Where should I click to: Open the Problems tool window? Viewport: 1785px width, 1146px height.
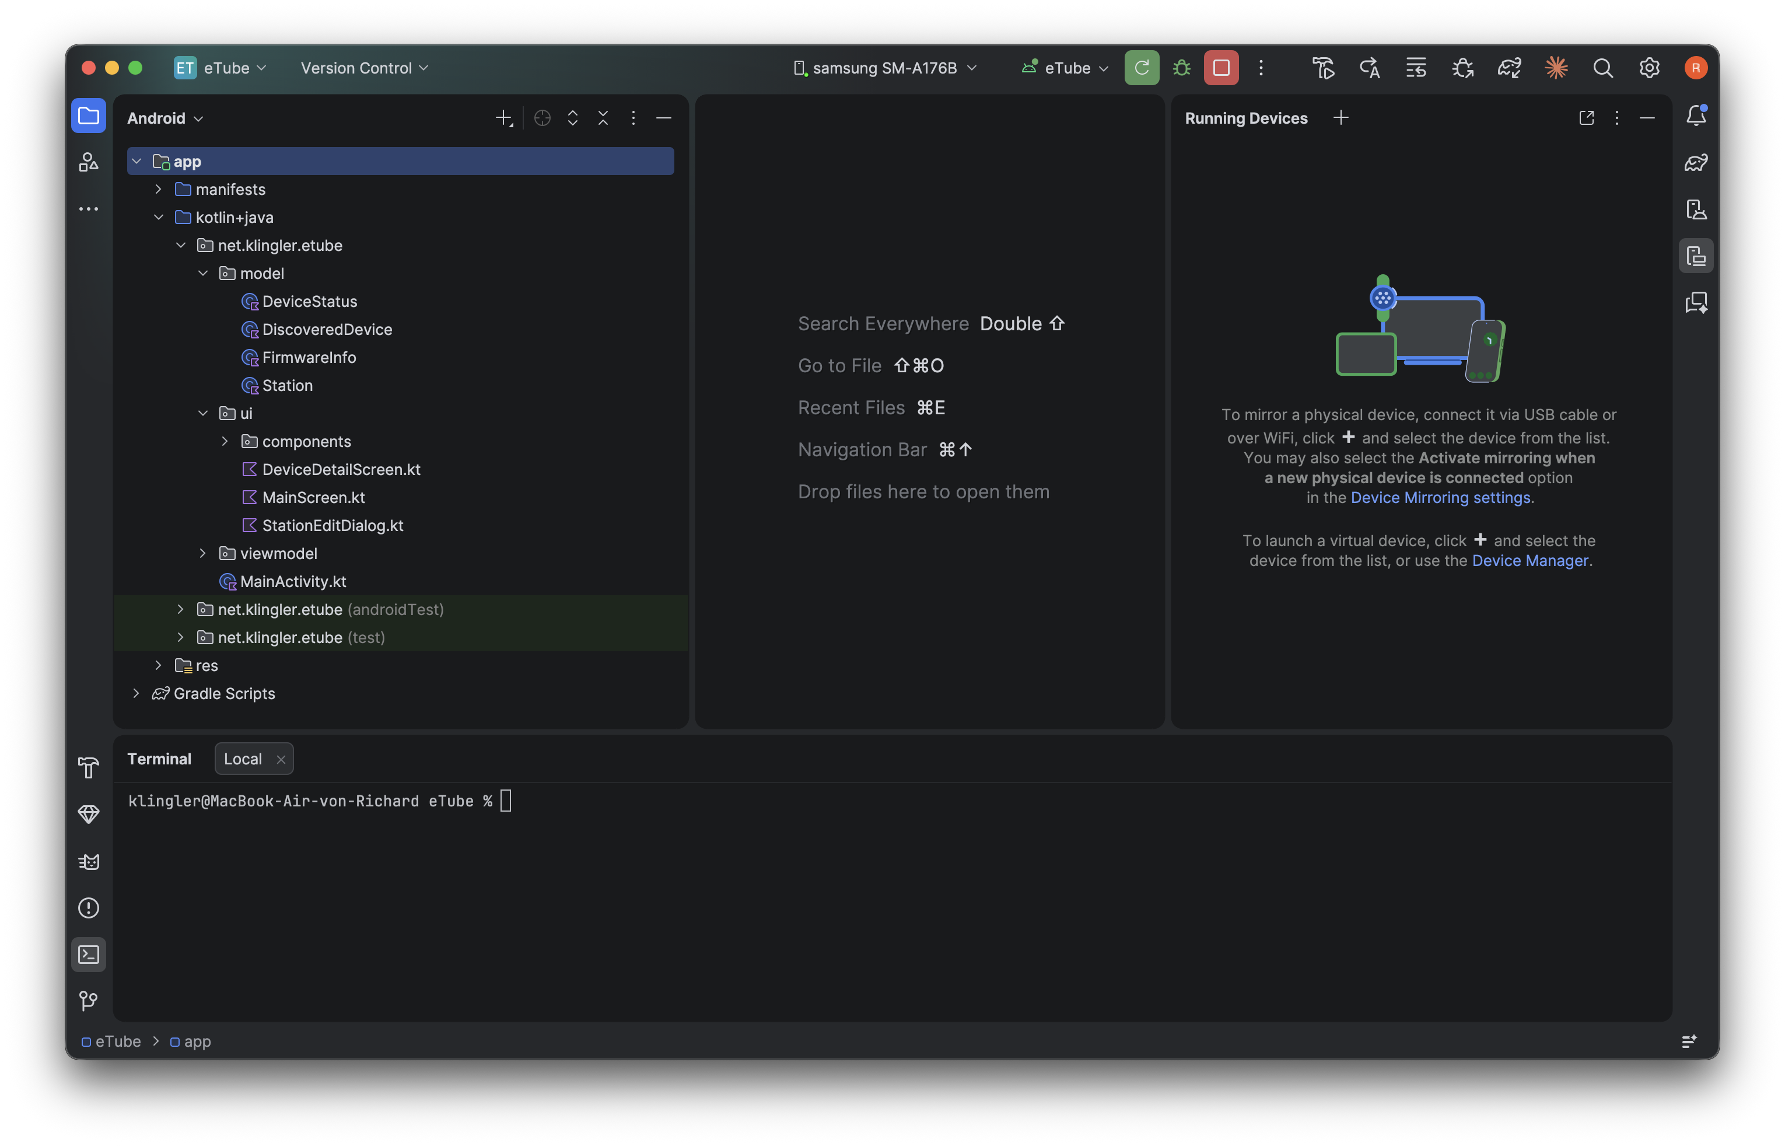coord(89,908)
